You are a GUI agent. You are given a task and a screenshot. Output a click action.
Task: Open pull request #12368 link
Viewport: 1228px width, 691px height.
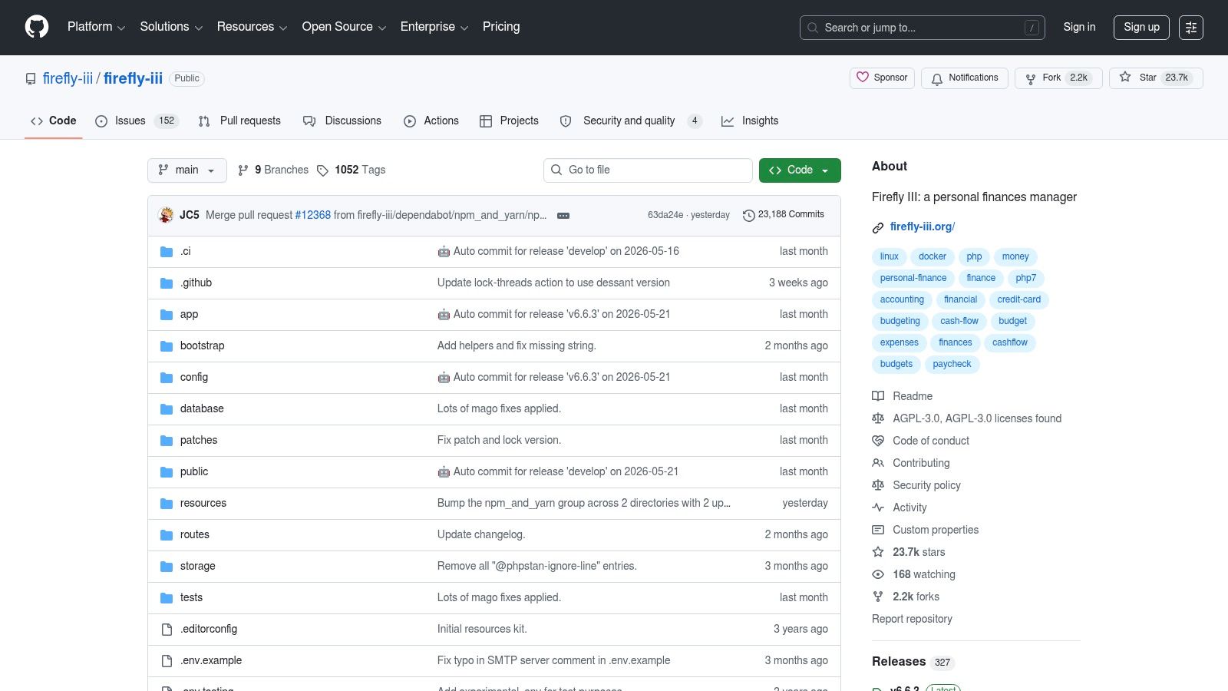(x=312, y=215)
